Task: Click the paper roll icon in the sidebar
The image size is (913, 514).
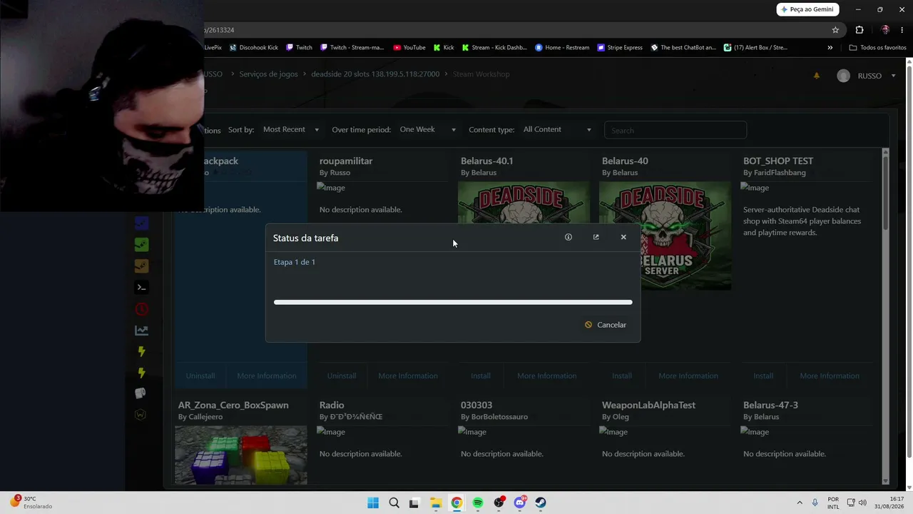Action: pos(141,393)
